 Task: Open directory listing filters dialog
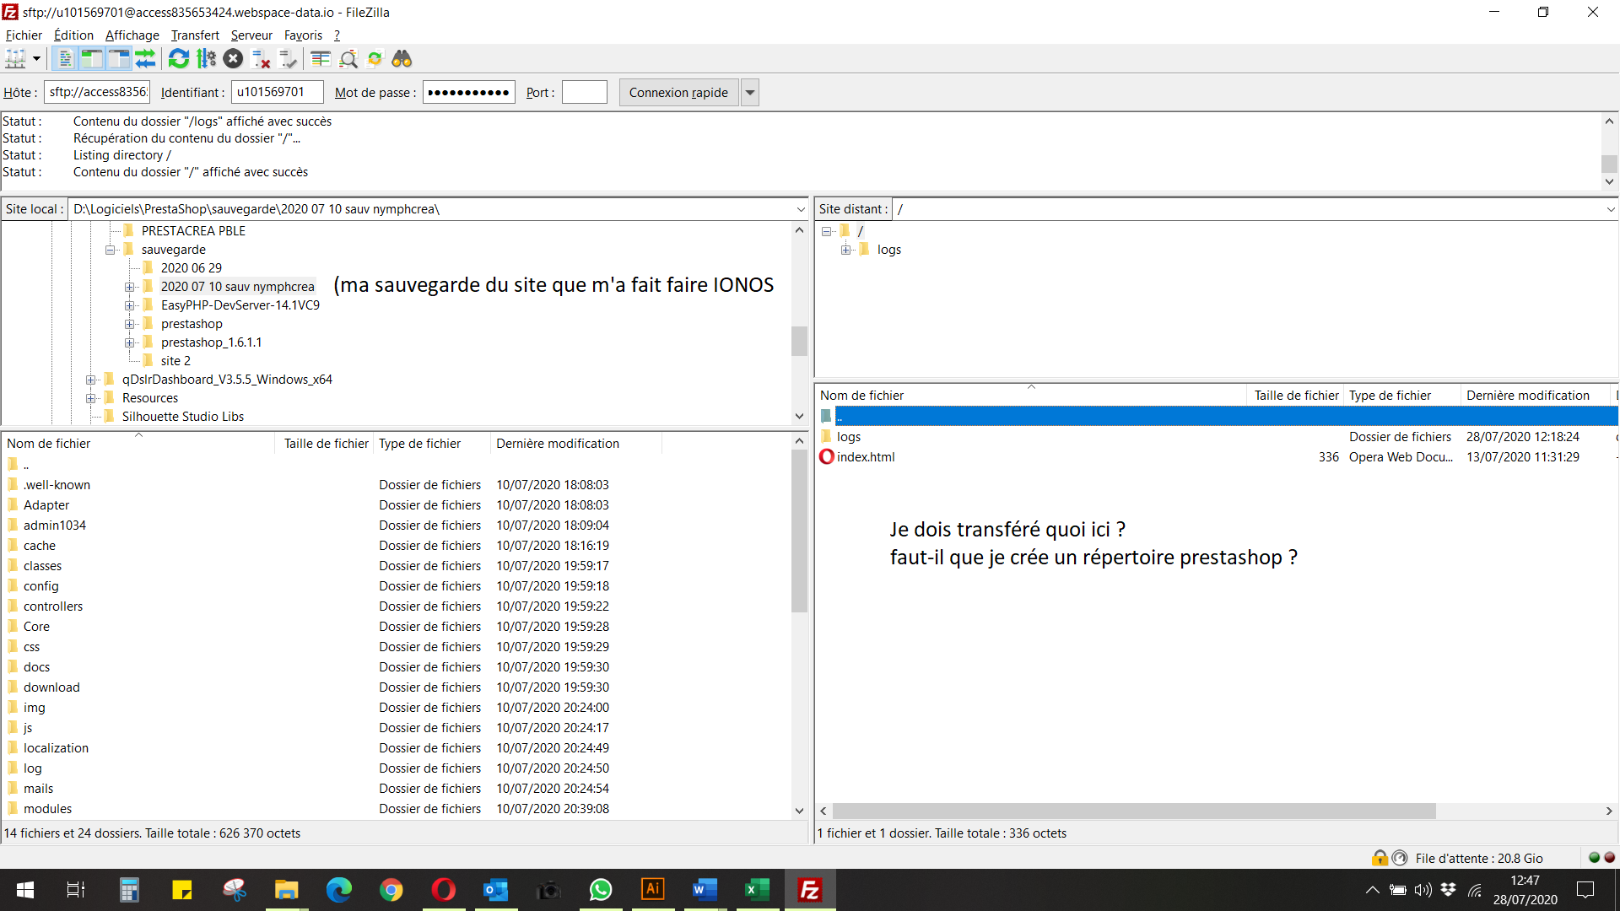321,59
